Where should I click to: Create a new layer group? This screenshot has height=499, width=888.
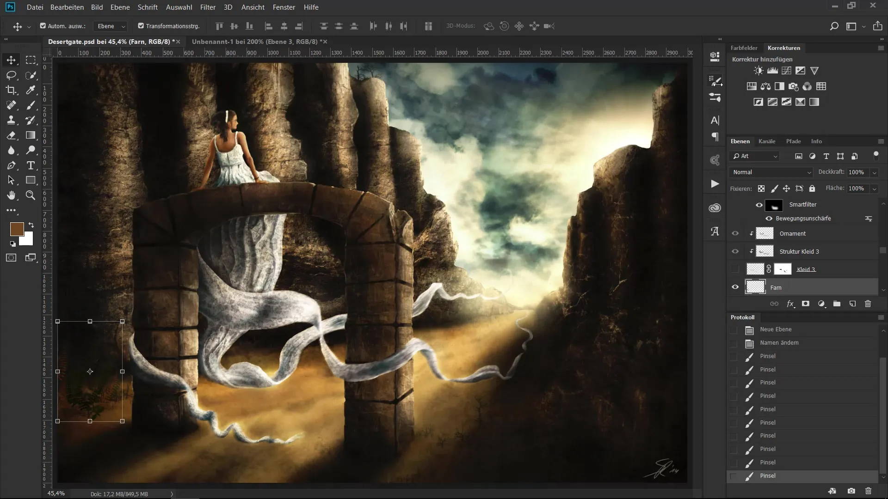(837, 304)
